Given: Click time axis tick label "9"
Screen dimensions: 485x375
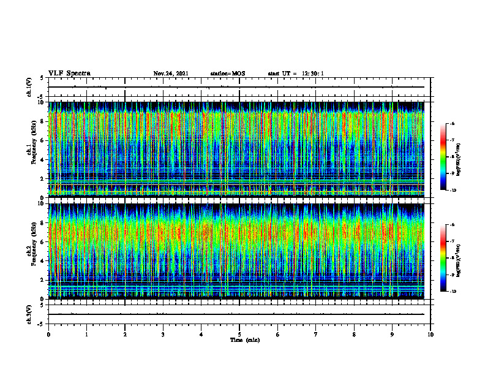Looking at the screenshot, I should 392,335.
